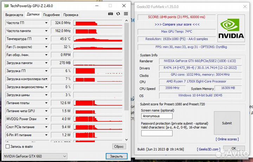253x162 pixels.
Task: Enable the Запись в файл checkbox
Action: 8,146
